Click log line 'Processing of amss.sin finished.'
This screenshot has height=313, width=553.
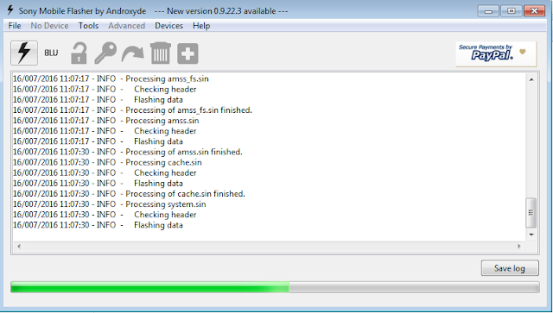coord(128,152)
